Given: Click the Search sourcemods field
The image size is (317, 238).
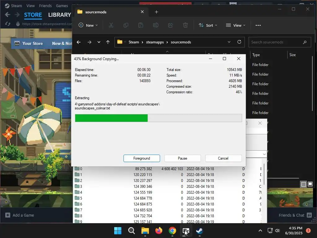Looking at the screenshot, I should pyautogui.click(x=280, y=42).
